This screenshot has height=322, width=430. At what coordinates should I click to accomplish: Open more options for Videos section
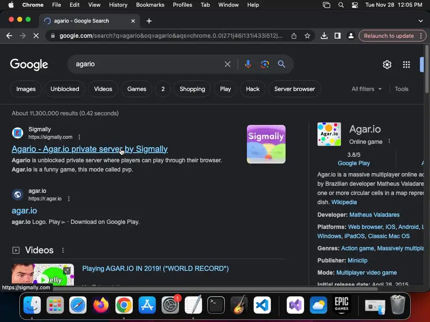click(x=63, y=250)
